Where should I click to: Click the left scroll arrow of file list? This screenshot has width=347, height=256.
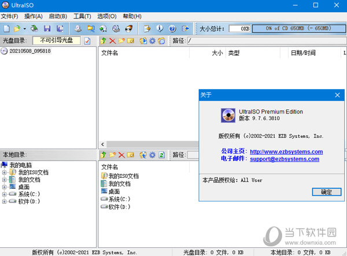tap(103, 144)
